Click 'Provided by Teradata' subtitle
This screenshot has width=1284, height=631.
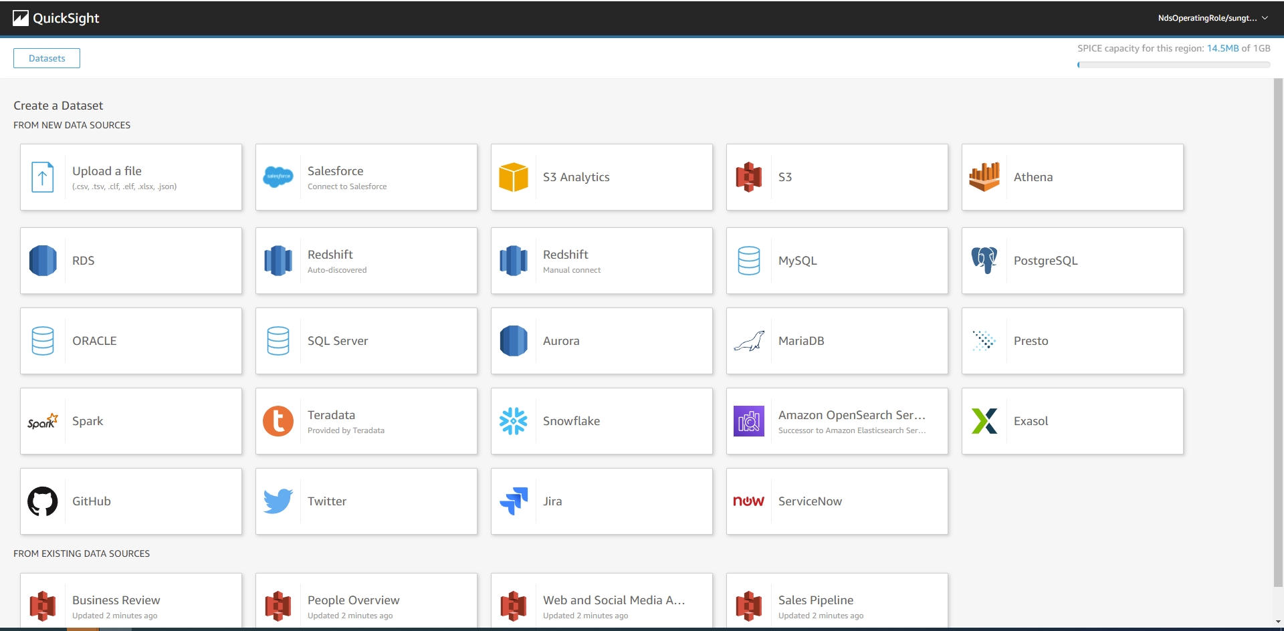click(x=346, y=430)
